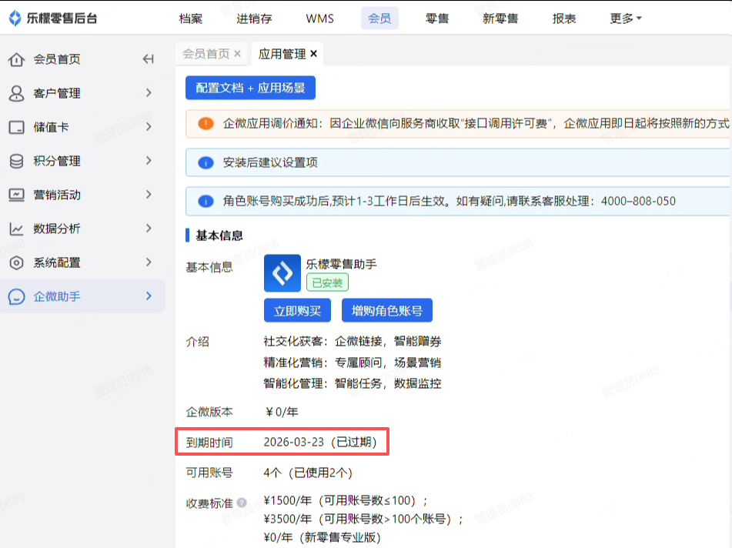Open 客户管理 in the sidebar

coord(57,93)
